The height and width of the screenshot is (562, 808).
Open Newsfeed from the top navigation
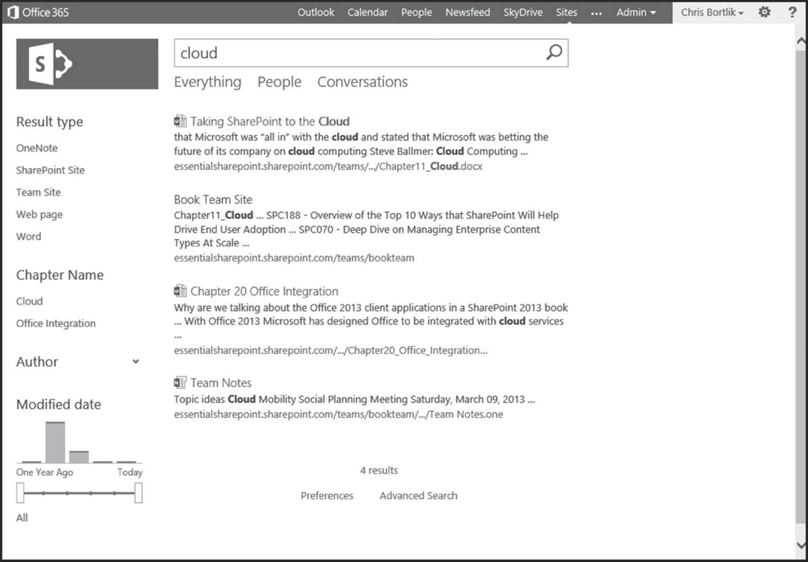pos(468,12)
